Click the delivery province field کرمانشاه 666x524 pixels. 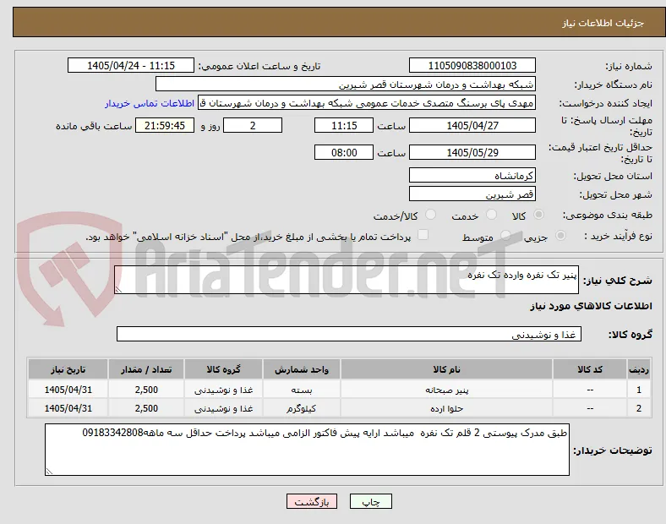coord(472,176)
